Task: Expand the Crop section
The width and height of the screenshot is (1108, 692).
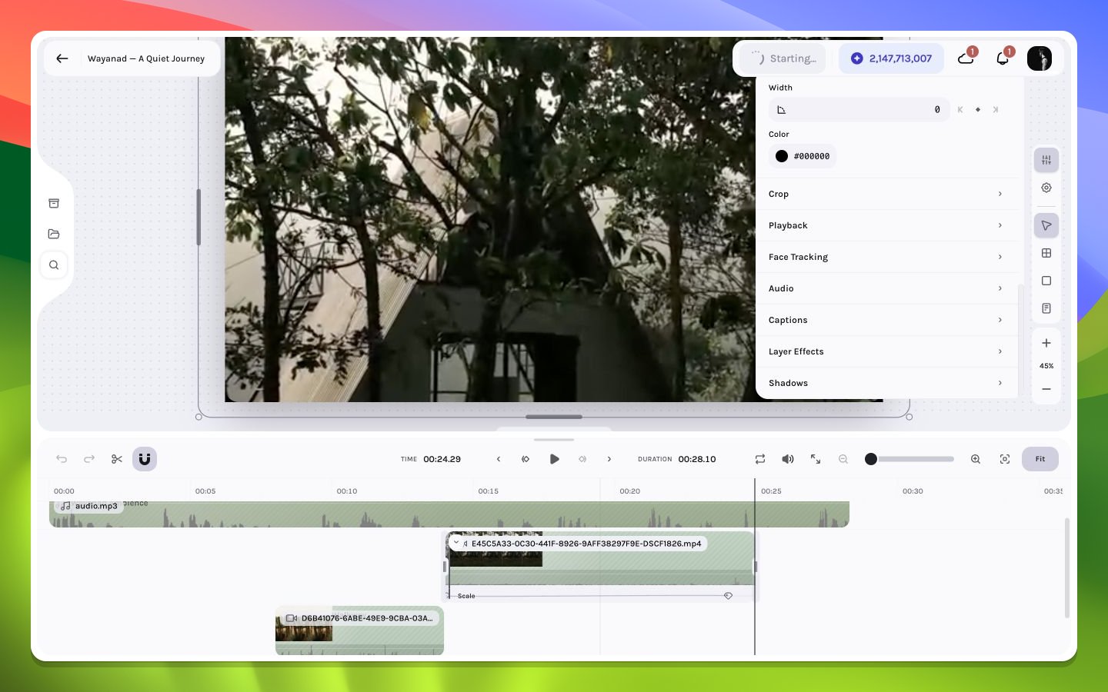Action: point(886,194)
